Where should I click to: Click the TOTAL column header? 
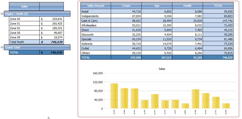pyautogui.click(x=218, y=6)
